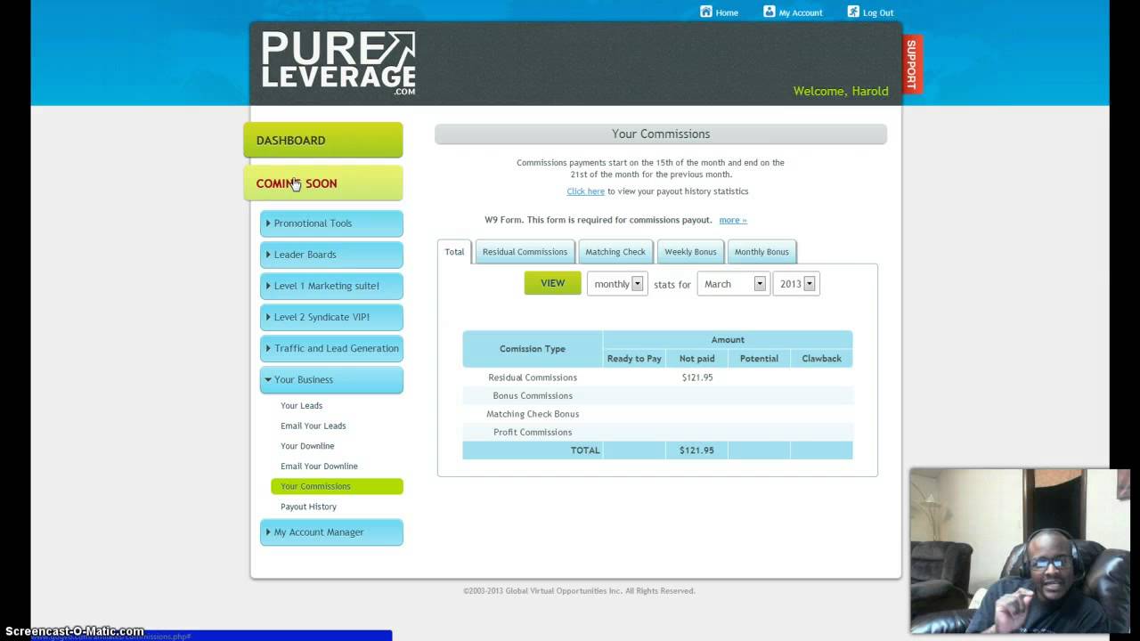Click Matching Check Bonus row label
The width and height of the screenshot is (1140, 641).
tap(533, 414)
